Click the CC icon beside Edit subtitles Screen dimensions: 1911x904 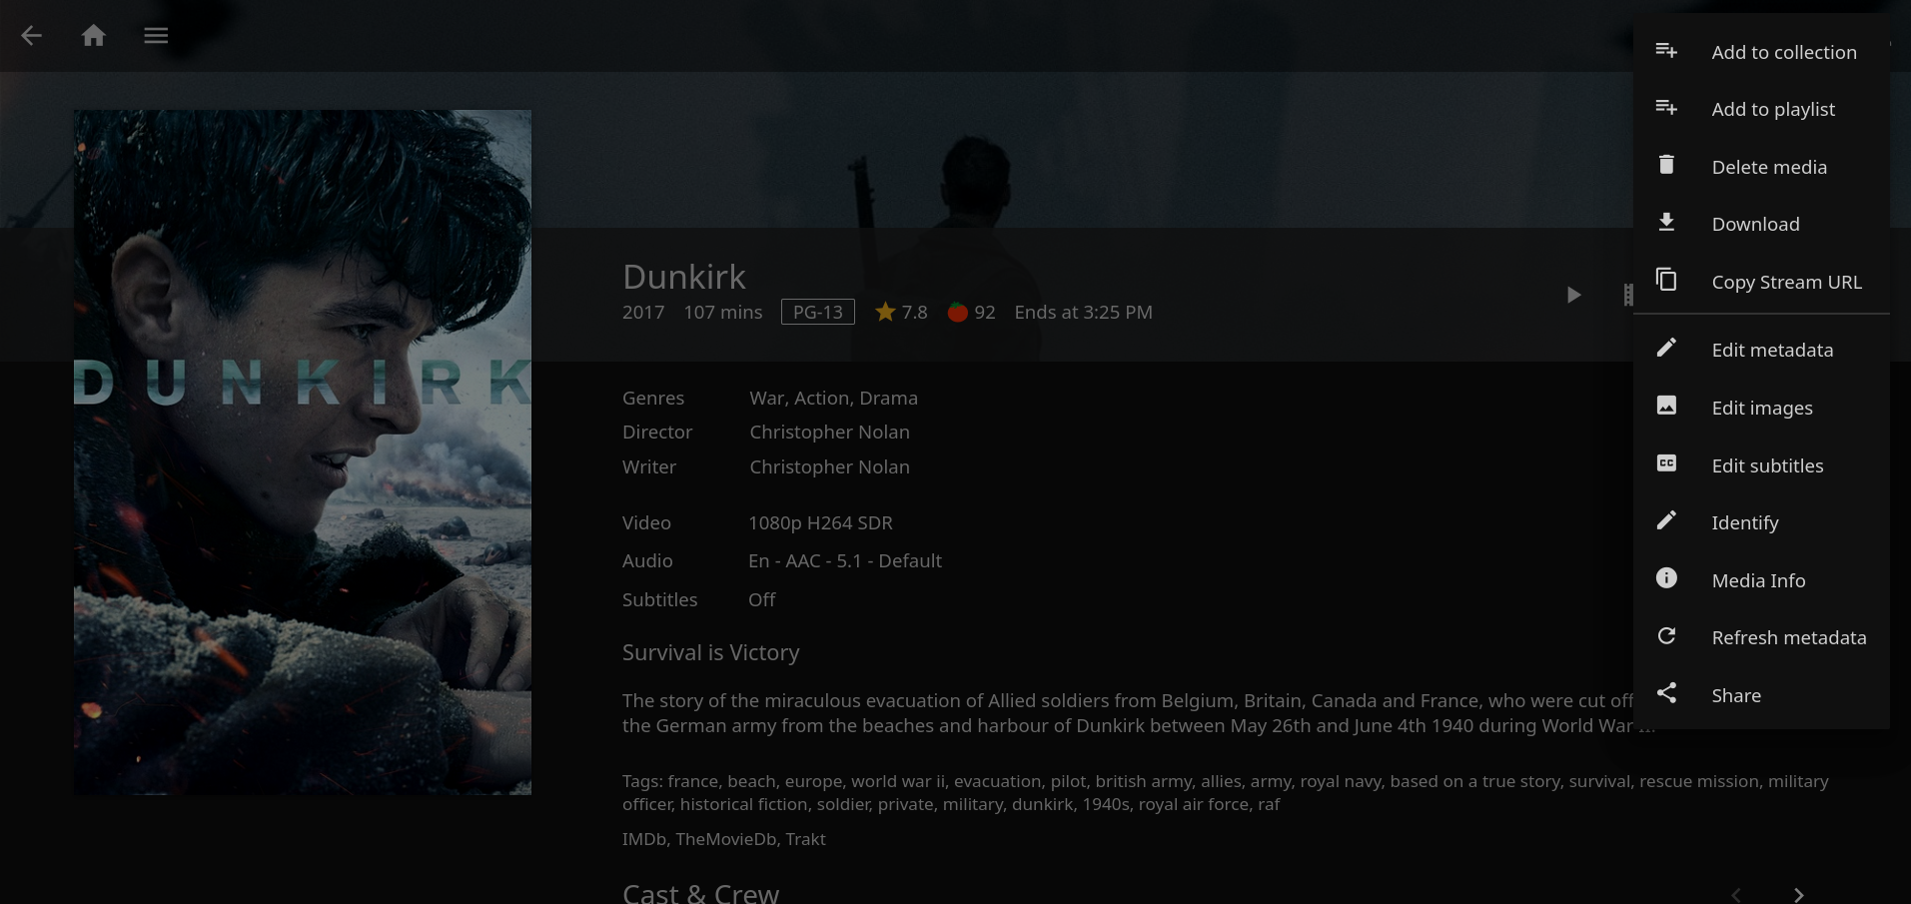point(1666,463)
